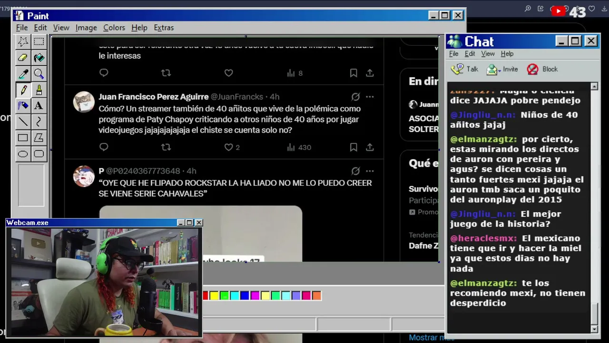This screenshot has height=343, width=609.
Task: Pick the yellow color swatch in palette
Action: pos(214,296)
